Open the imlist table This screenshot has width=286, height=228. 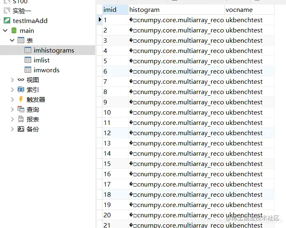[41, 60]
